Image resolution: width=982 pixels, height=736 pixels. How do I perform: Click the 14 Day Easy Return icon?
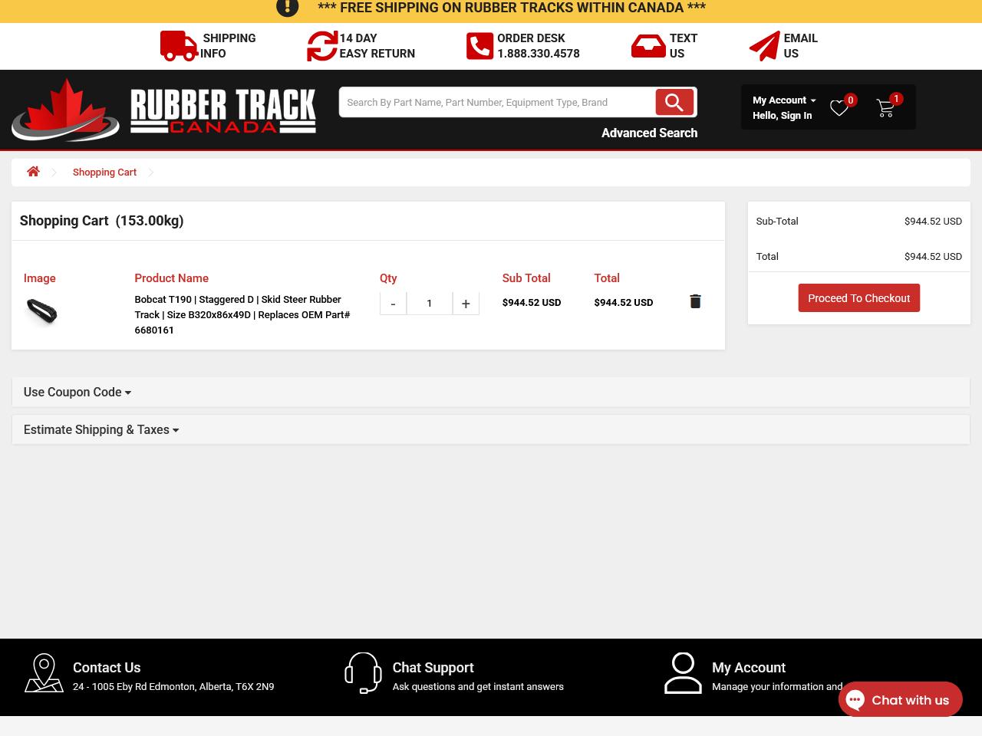coord(321,46)
